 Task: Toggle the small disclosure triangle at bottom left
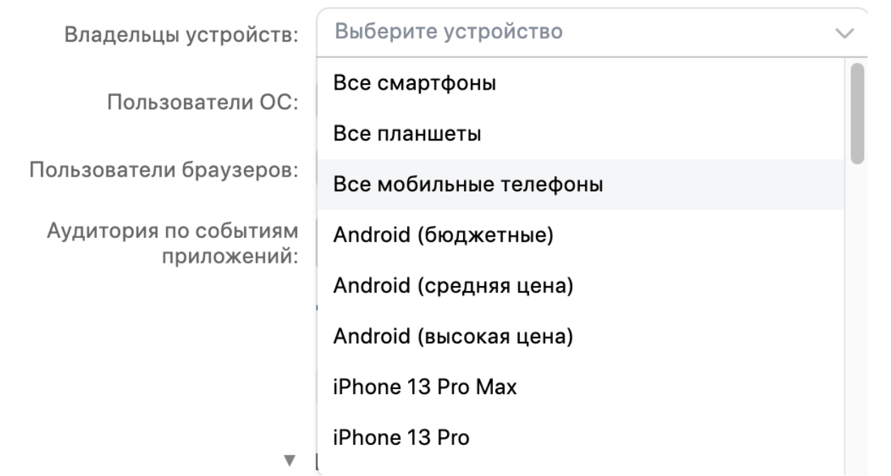[289, 460]
